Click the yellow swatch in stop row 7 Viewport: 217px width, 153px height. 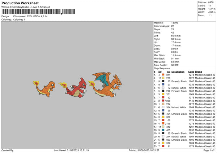[x=163, y=94]
